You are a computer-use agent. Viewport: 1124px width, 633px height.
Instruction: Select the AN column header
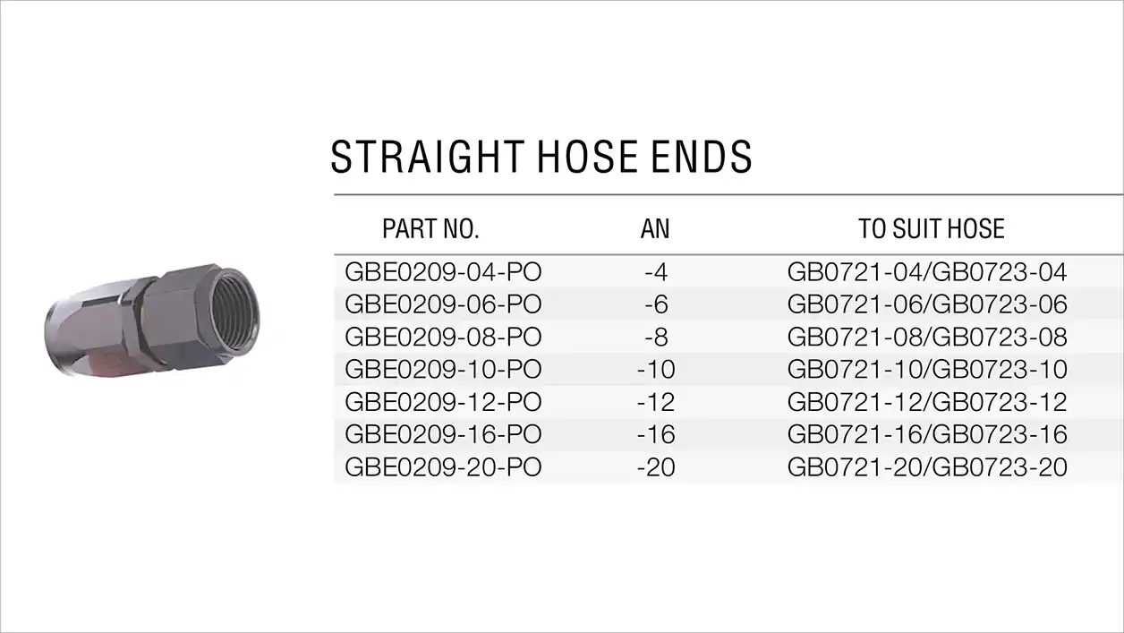point(655,229)
